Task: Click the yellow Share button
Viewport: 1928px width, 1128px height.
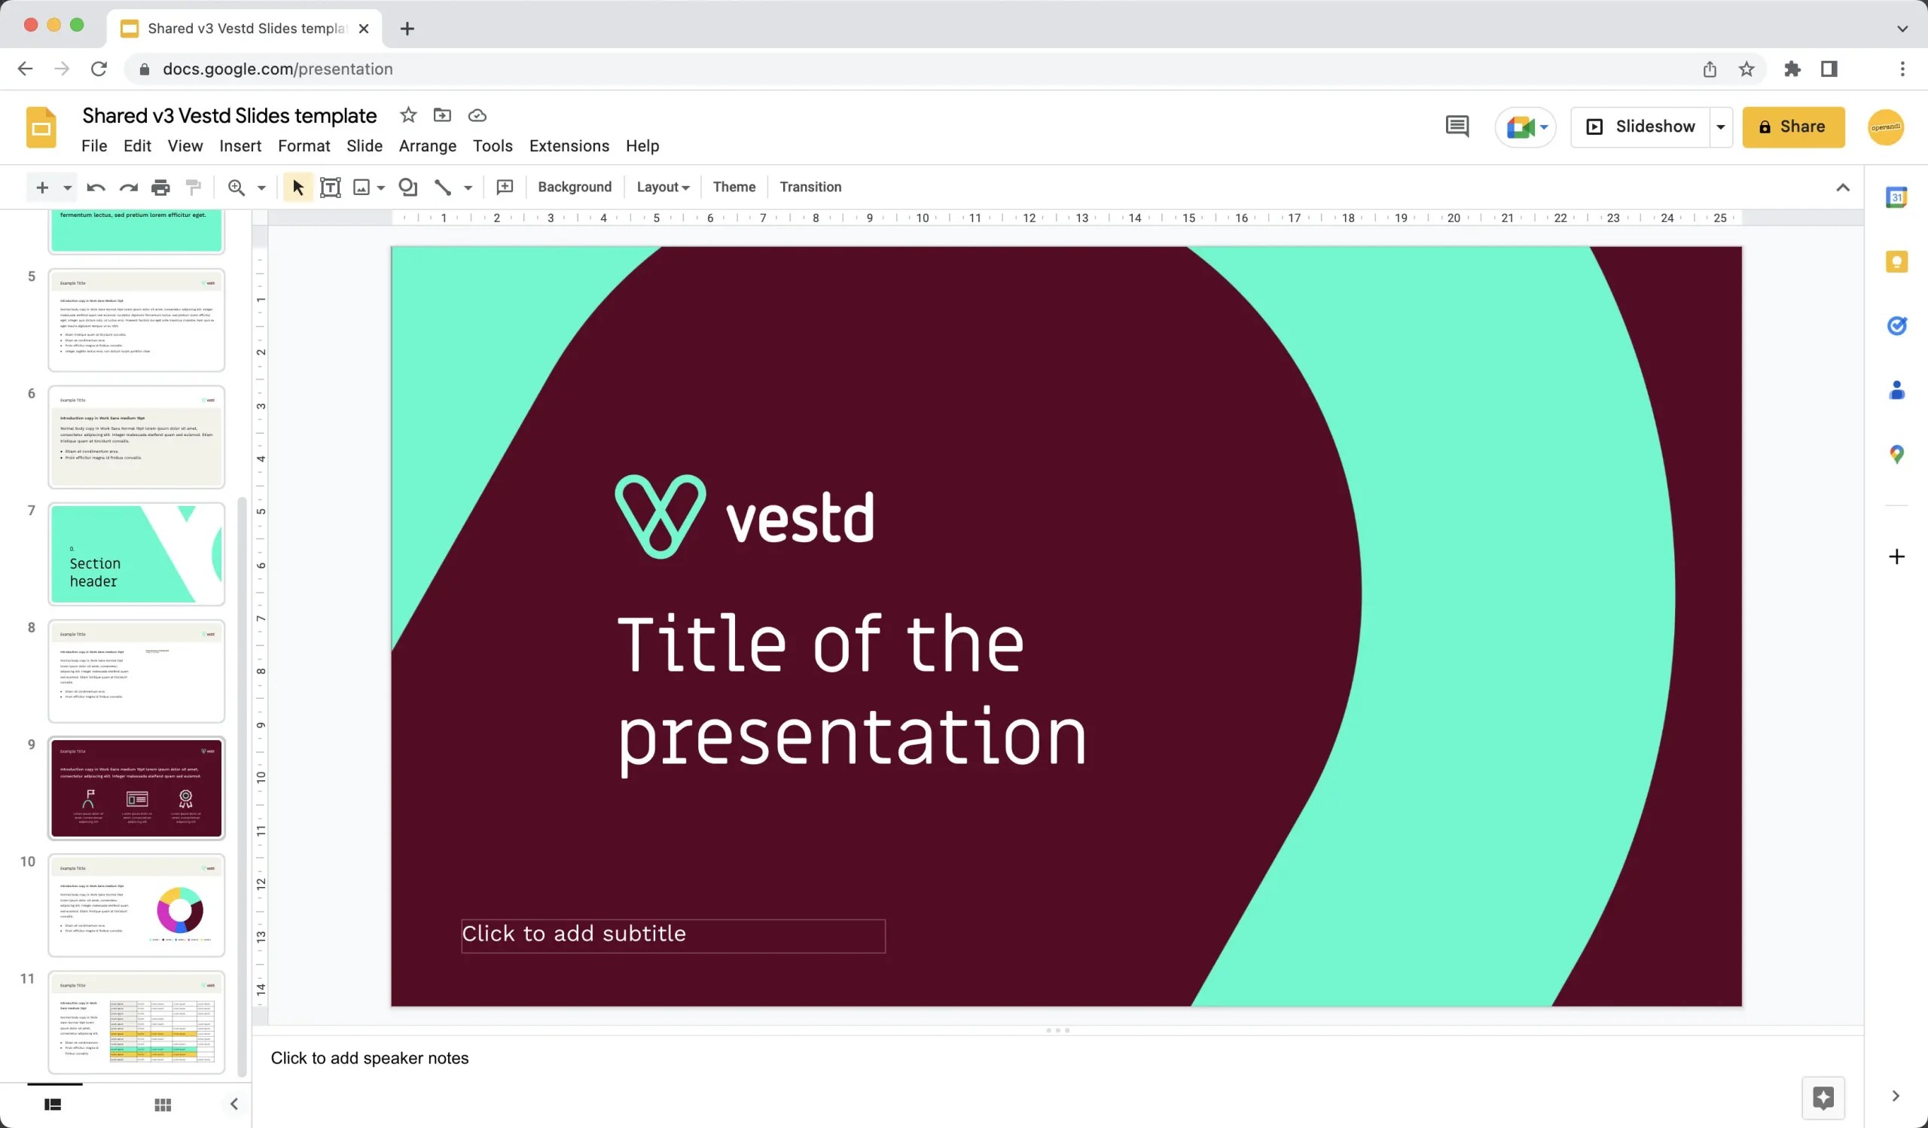Action: [x=1792, y=127]
